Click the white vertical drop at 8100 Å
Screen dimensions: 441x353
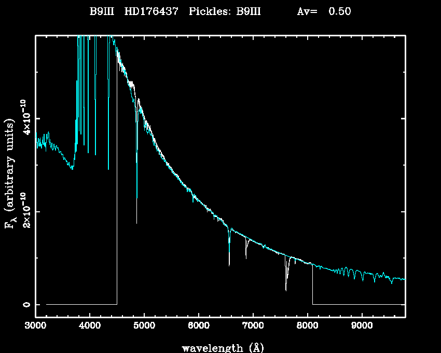[x=312, y=286]
